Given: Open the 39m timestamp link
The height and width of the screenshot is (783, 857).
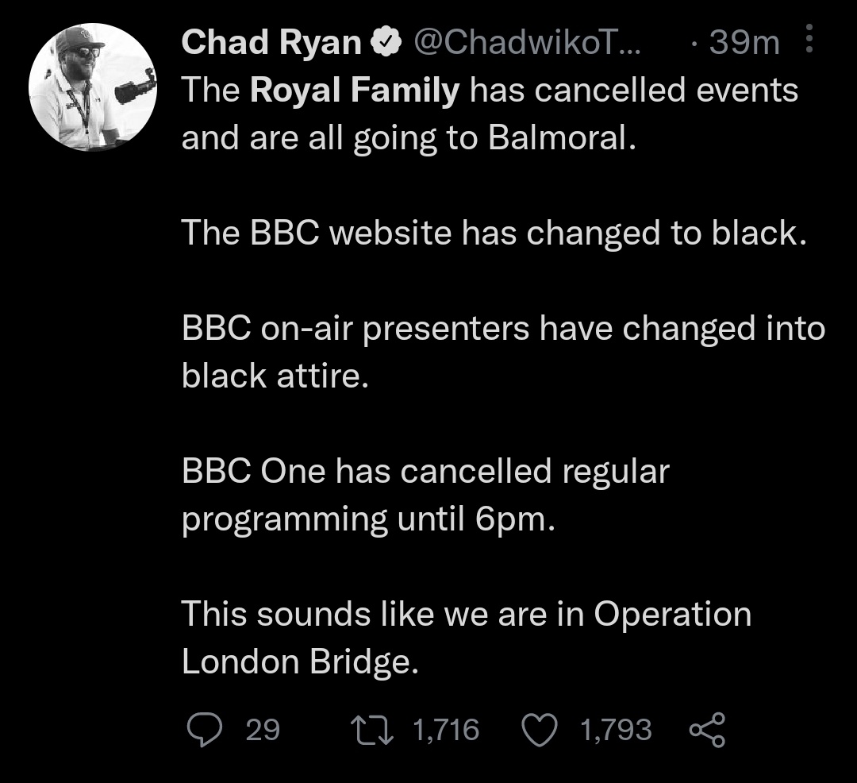Looking at the screenshot, I should click(744, 42).
